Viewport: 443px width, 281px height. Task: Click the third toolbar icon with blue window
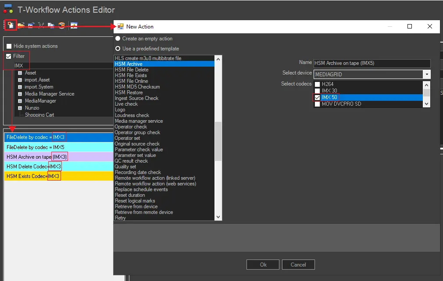(31, 25)
